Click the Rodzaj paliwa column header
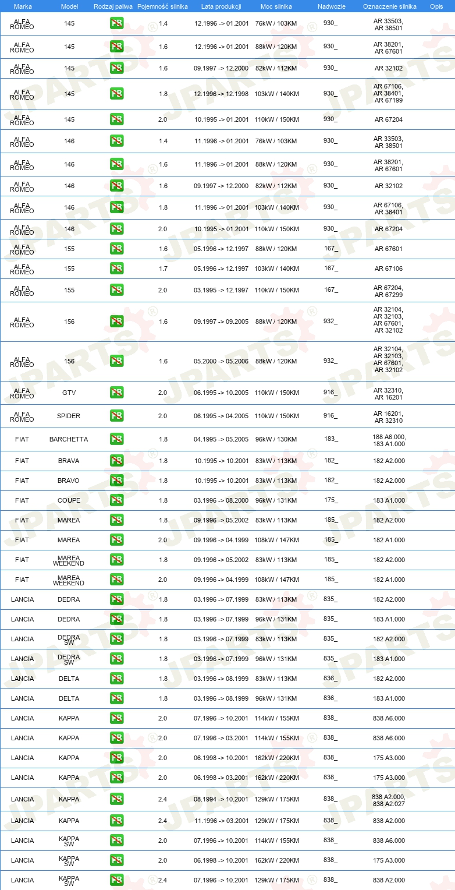 [113, 6]
